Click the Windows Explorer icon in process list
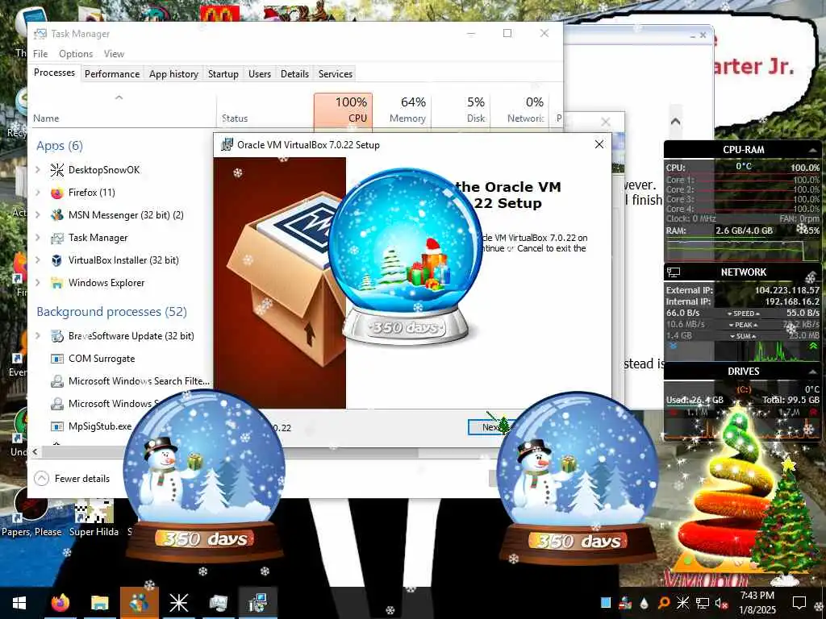Viewport: 826px width, 619px height. pos(57,283)
